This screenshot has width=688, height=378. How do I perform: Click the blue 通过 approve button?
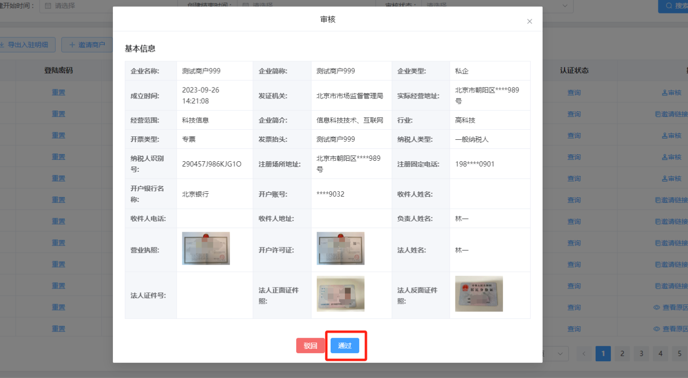(x=344, y=345)
